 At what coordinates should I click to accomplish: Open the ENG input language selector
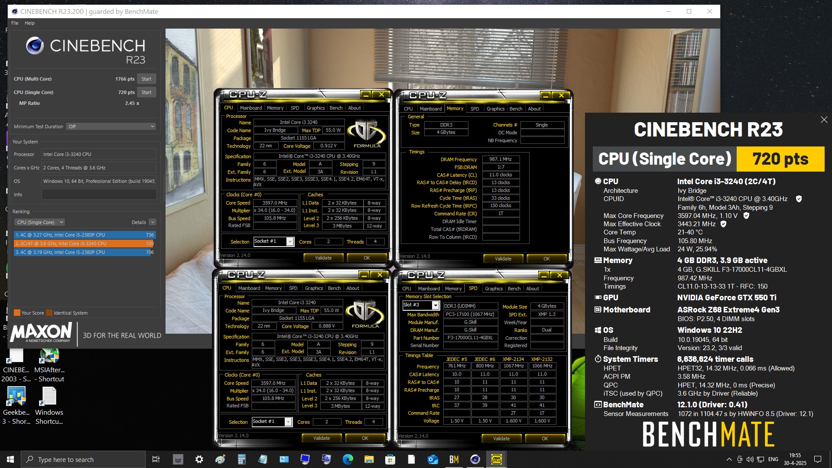773,459
